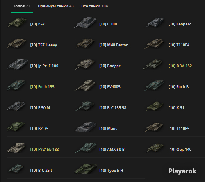Click the Foch 155 tank icon

(16, 85)
